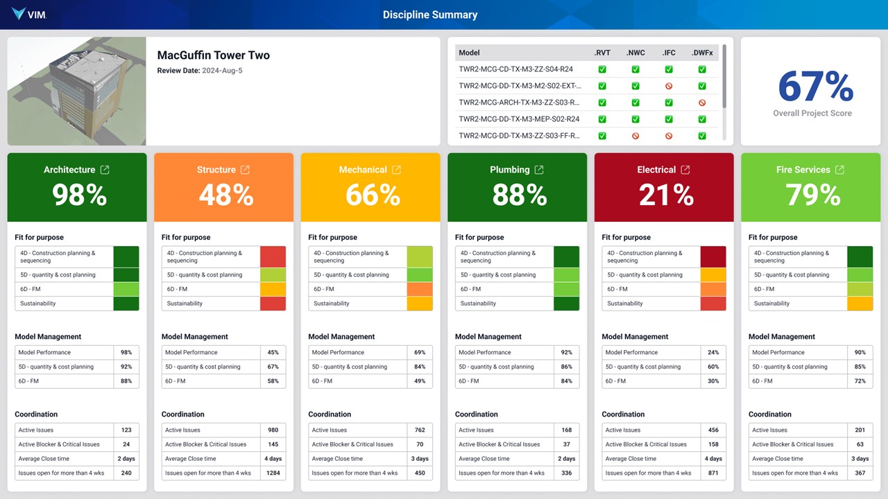Open Mechanical discipline external link icon
The width and height of the screenshot is (888, 499).
tap(397, 170)
